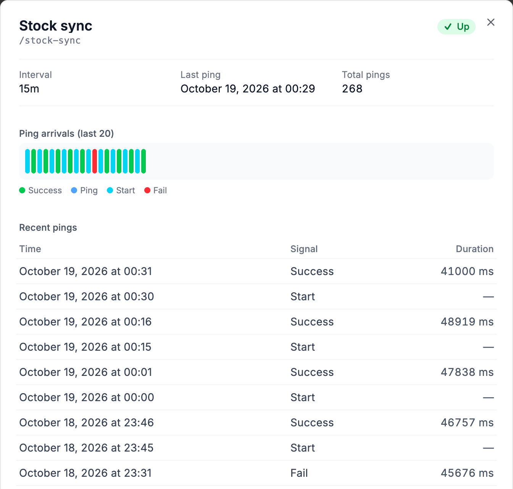Click the blue Ping legend dot
Image resolution: width=513 pixels, height=489 pixels.
click(74, 190)
